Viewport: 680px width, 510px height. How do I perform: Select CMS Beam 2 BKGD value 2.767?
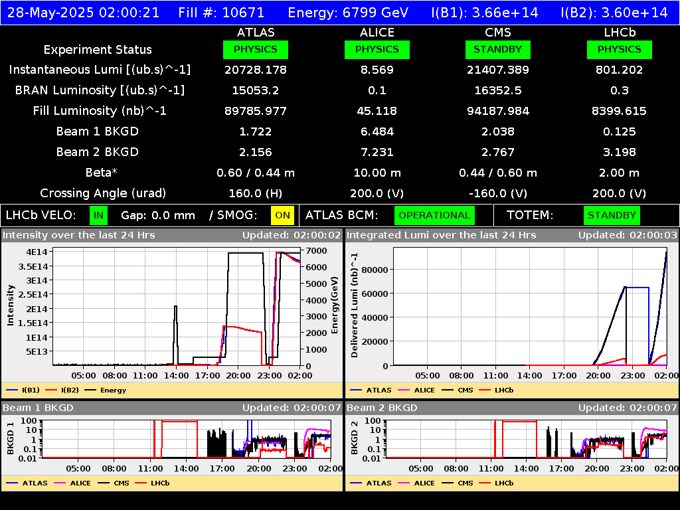498,152
